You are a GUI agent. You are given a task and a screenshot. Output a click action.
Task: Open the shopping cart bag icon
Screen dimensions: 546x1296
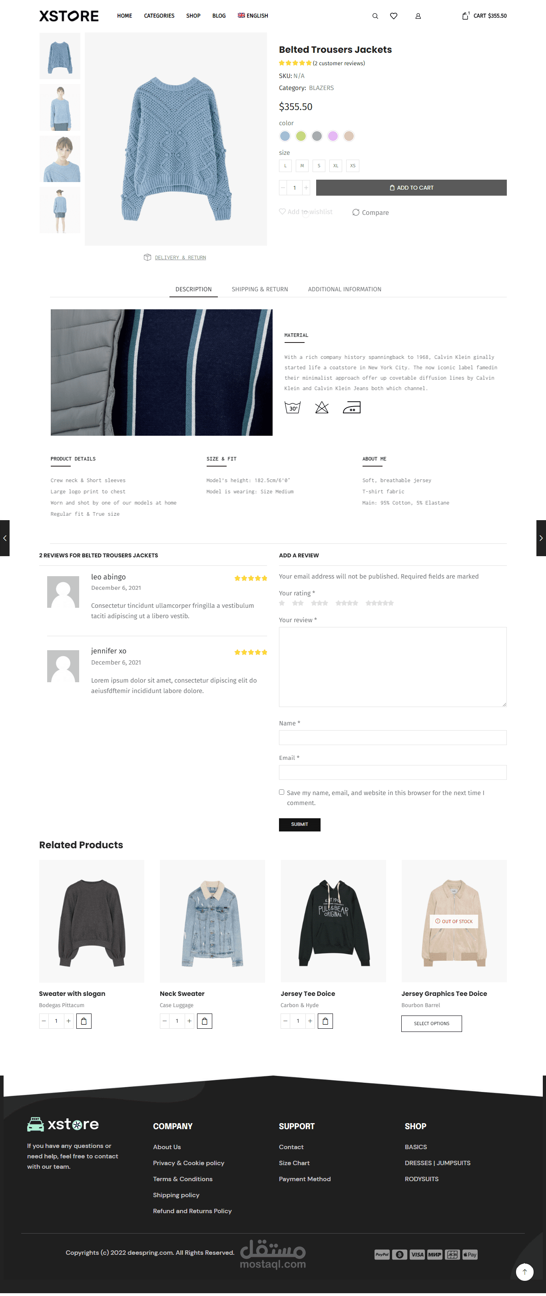click(x=466, y=16)
